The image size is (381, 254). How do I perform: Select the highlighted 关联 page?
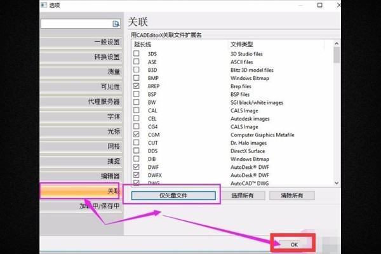click(x=80, y=191)
